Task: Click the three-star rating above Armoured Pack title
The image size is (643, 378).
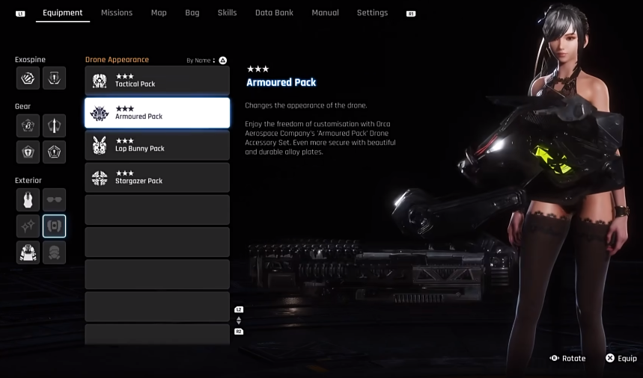Action: point(258,69)
